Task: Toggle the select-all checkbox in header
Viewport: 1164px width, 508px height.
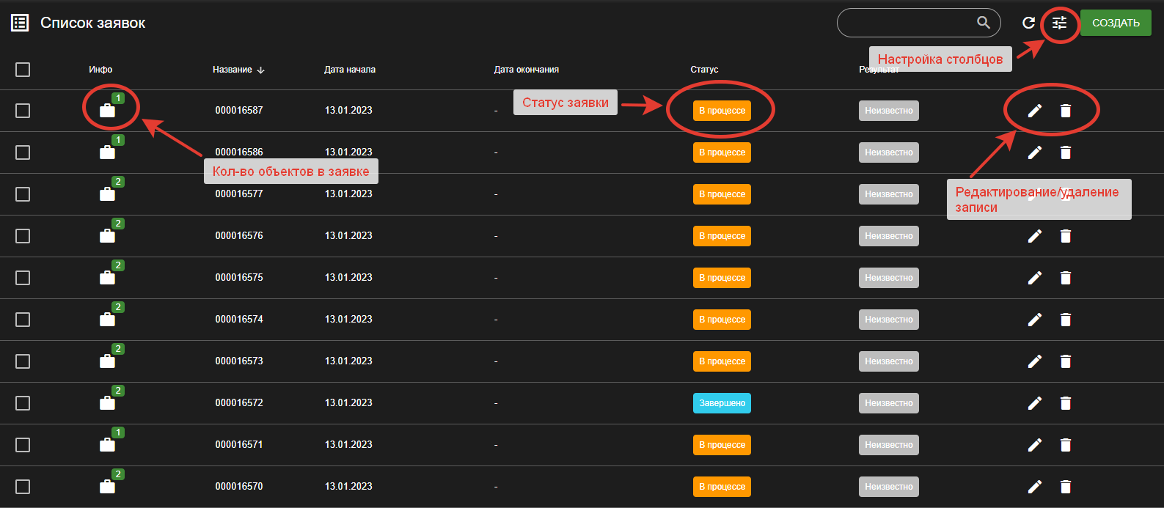Action: click(23, 70)
